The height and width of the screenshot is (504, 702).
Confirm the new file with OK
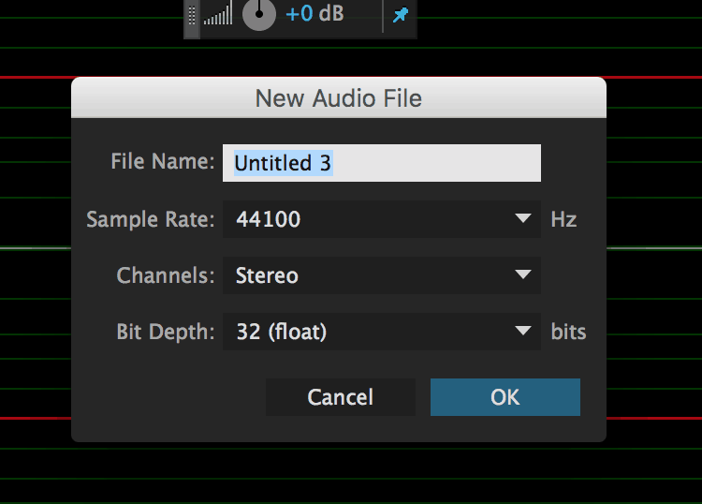click(505, 397)
